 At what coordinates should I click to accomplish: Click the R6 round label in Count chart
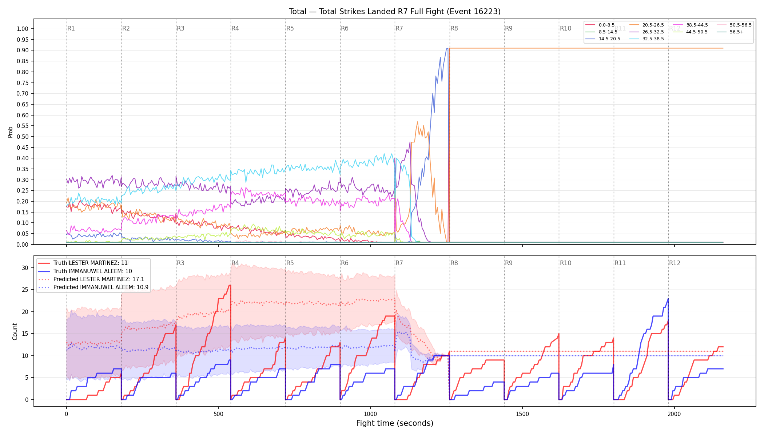coord(345,263)
